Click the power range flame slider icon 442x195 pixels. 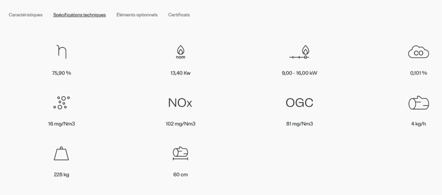(299, 52)
